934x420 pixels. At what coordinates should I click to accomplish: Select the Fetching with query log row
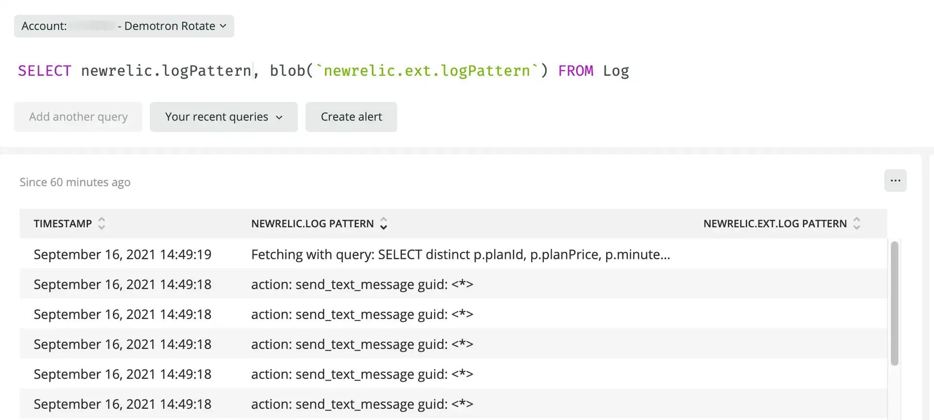pyautogui.click(x=460, y=254)
